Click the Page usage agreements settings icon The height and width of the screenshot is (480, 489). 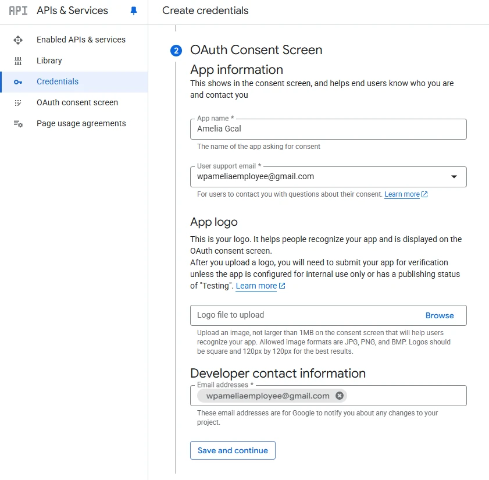18,124
